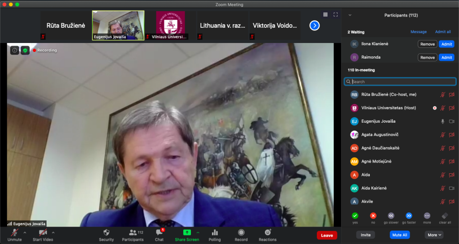Collapse the Participants panel chevron
Image resolution: width=459 pixels, height=244 pixels.
(350, 15)
